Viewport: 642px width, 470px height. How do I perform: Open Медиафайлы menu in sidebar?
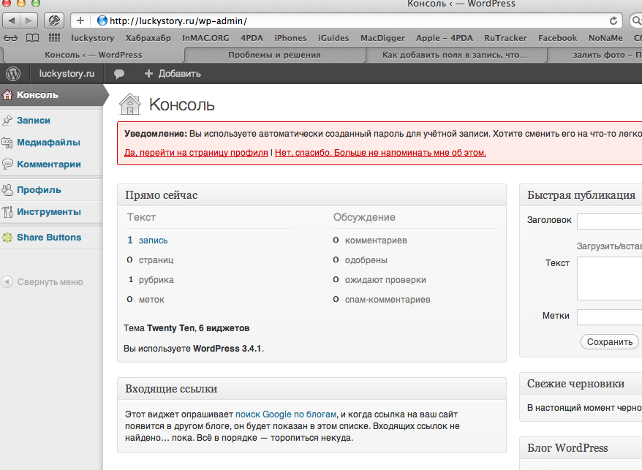pos(48,143)
